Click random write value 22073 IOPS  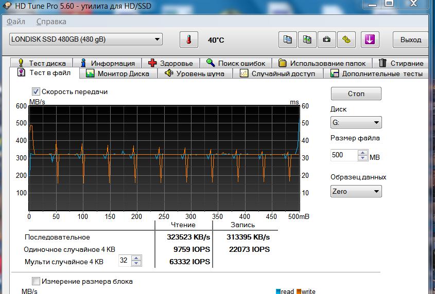[249, 249]
